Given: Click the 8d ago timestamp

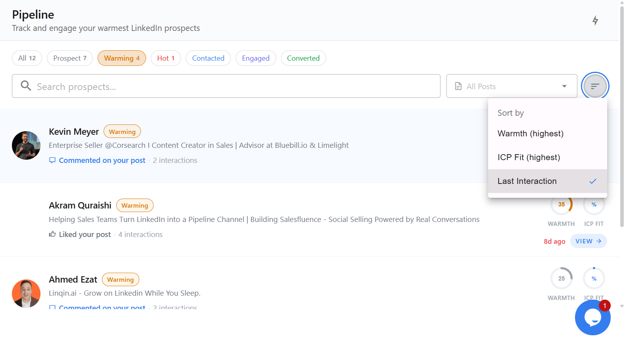Looking at the screenshot, I should 554,241.
